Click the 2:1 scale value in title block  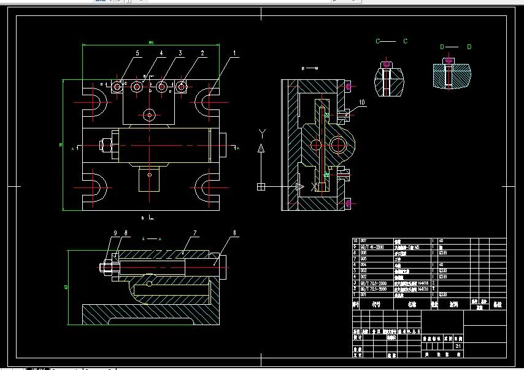tap(458, 346)
